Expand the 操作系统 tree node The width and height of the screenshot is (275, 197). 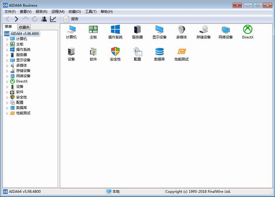[7, 50]
